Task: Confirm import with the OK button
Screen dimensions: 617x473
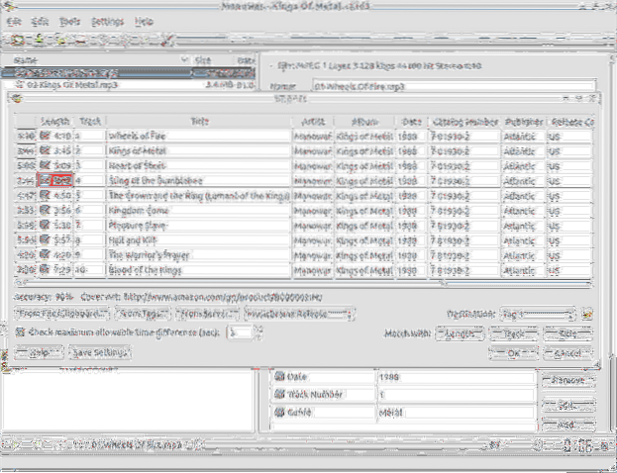Action: tap(514, 353)
